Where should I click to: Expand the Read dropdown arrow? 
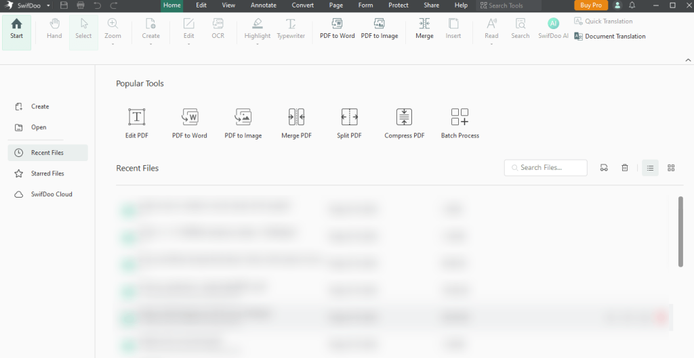(x=491, y=44)
